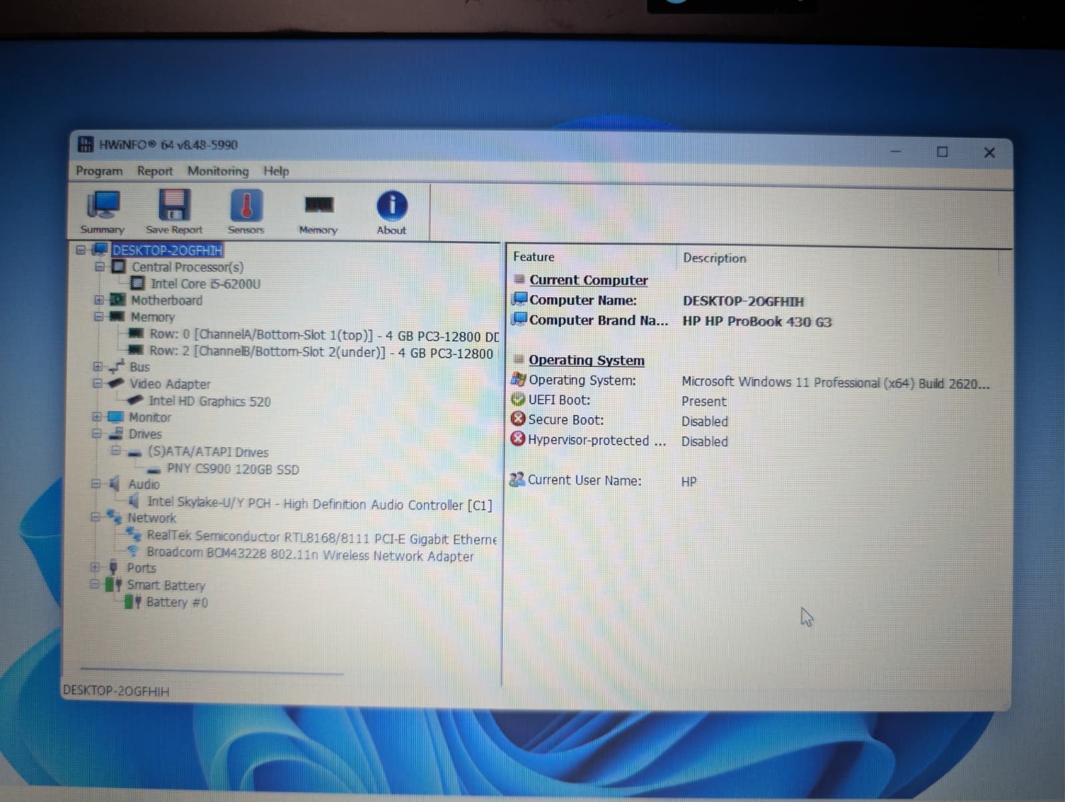This screenshot has width=1065, height=802.
Task: Collapse the Network branch
Action: pyautogui.click(x=95, y=517)
